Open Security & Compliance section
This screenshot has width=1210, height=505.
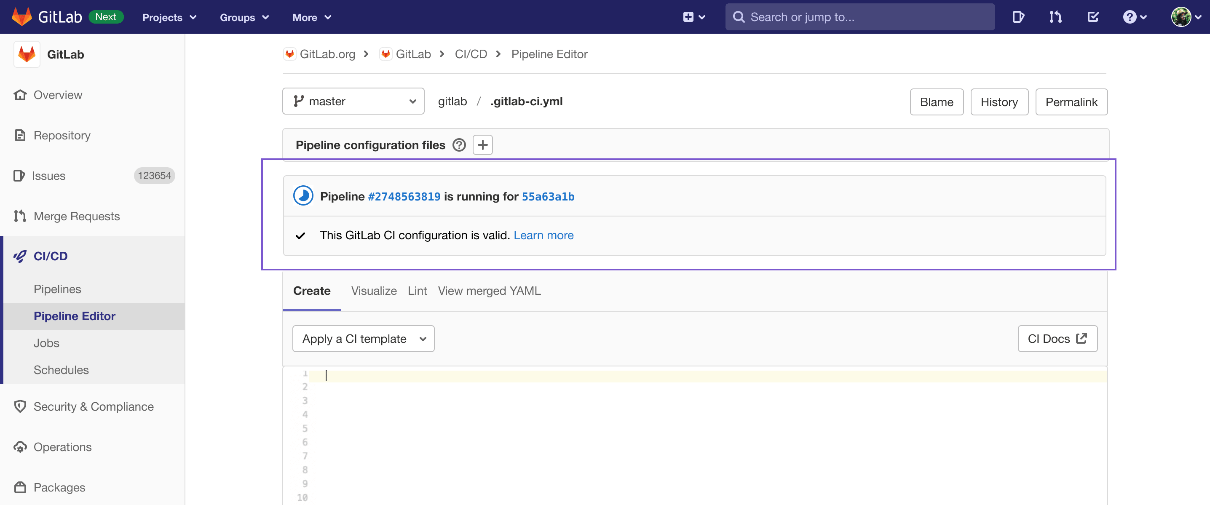[94, 406]
